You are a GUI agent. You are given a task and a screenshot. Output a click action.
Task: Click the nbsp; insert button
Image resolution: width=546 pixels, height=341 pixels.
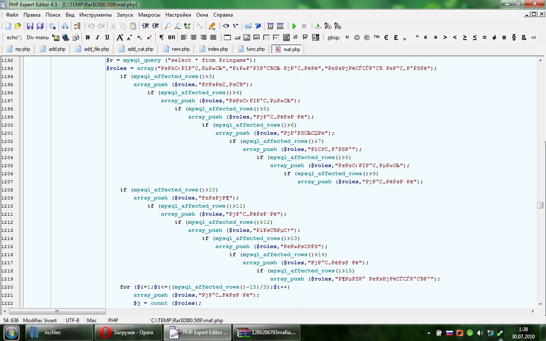[334, 38]
